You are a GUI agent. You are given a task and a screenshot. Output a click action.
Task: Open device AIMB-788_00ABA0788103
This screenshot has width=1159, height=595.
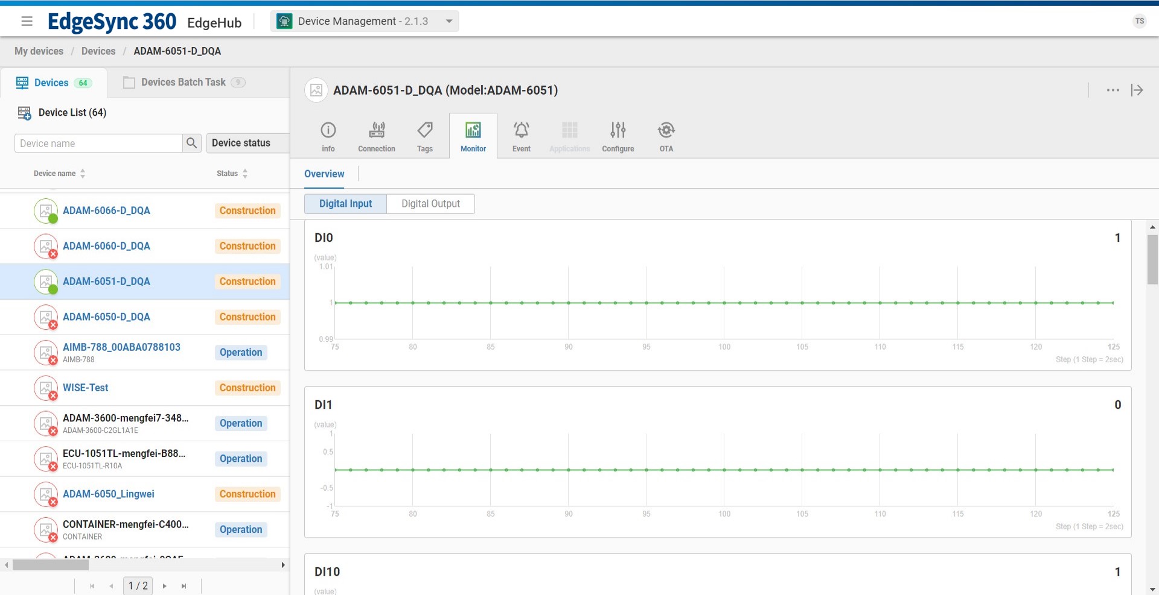121,347
